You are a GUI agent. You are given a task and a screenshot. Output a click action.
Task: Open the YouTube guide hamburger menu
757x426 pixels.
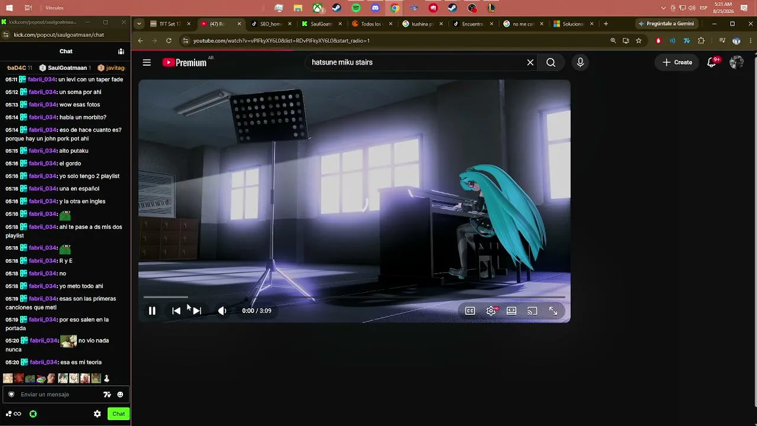pyautogui.click(x=147, y=62)
